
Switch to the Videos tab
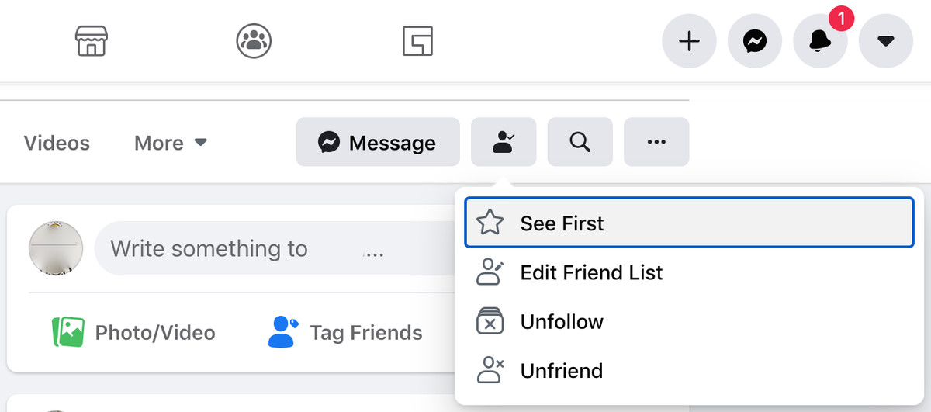coord(57,143)
